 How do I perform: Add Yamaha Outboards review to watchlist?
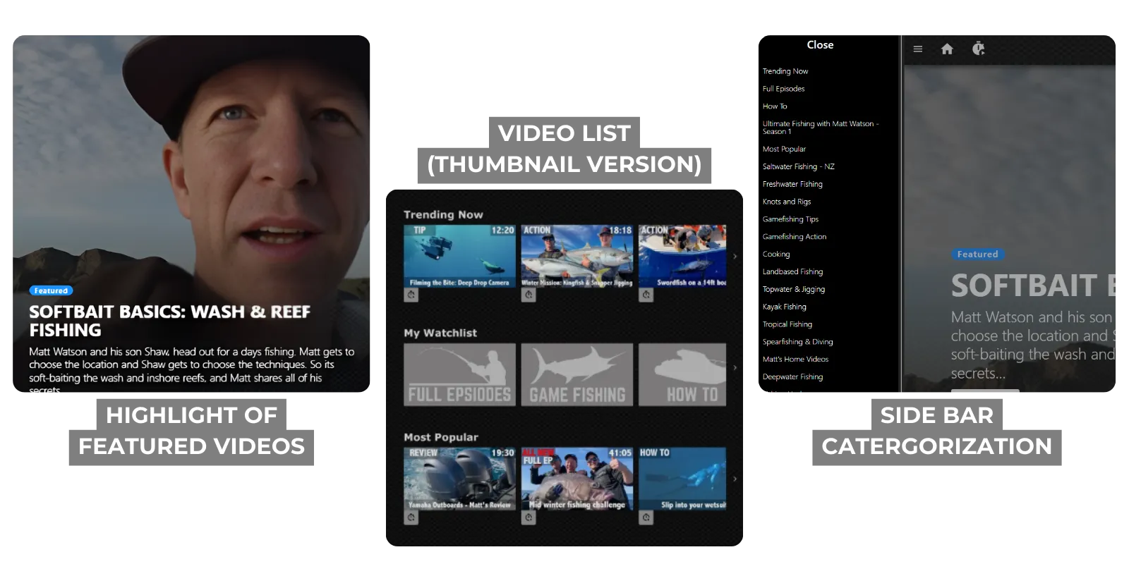[411, 518]
